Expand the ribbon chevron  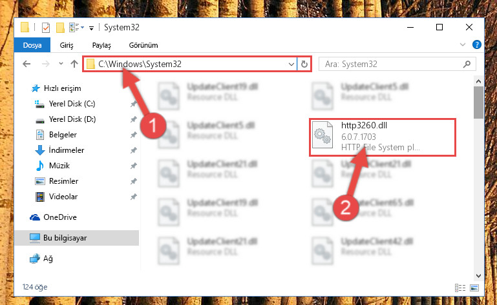[463, 44]
